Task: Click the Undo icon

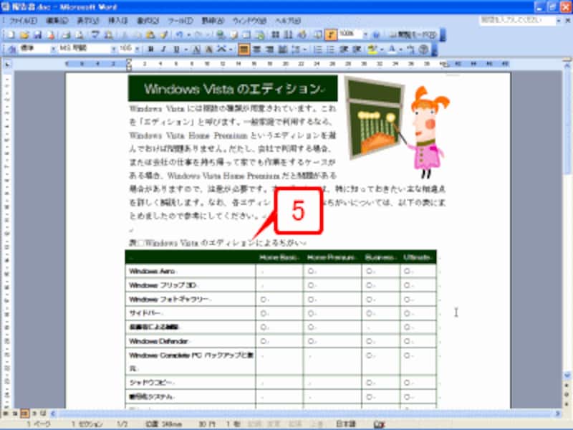Action: click(x=178, y=34)
